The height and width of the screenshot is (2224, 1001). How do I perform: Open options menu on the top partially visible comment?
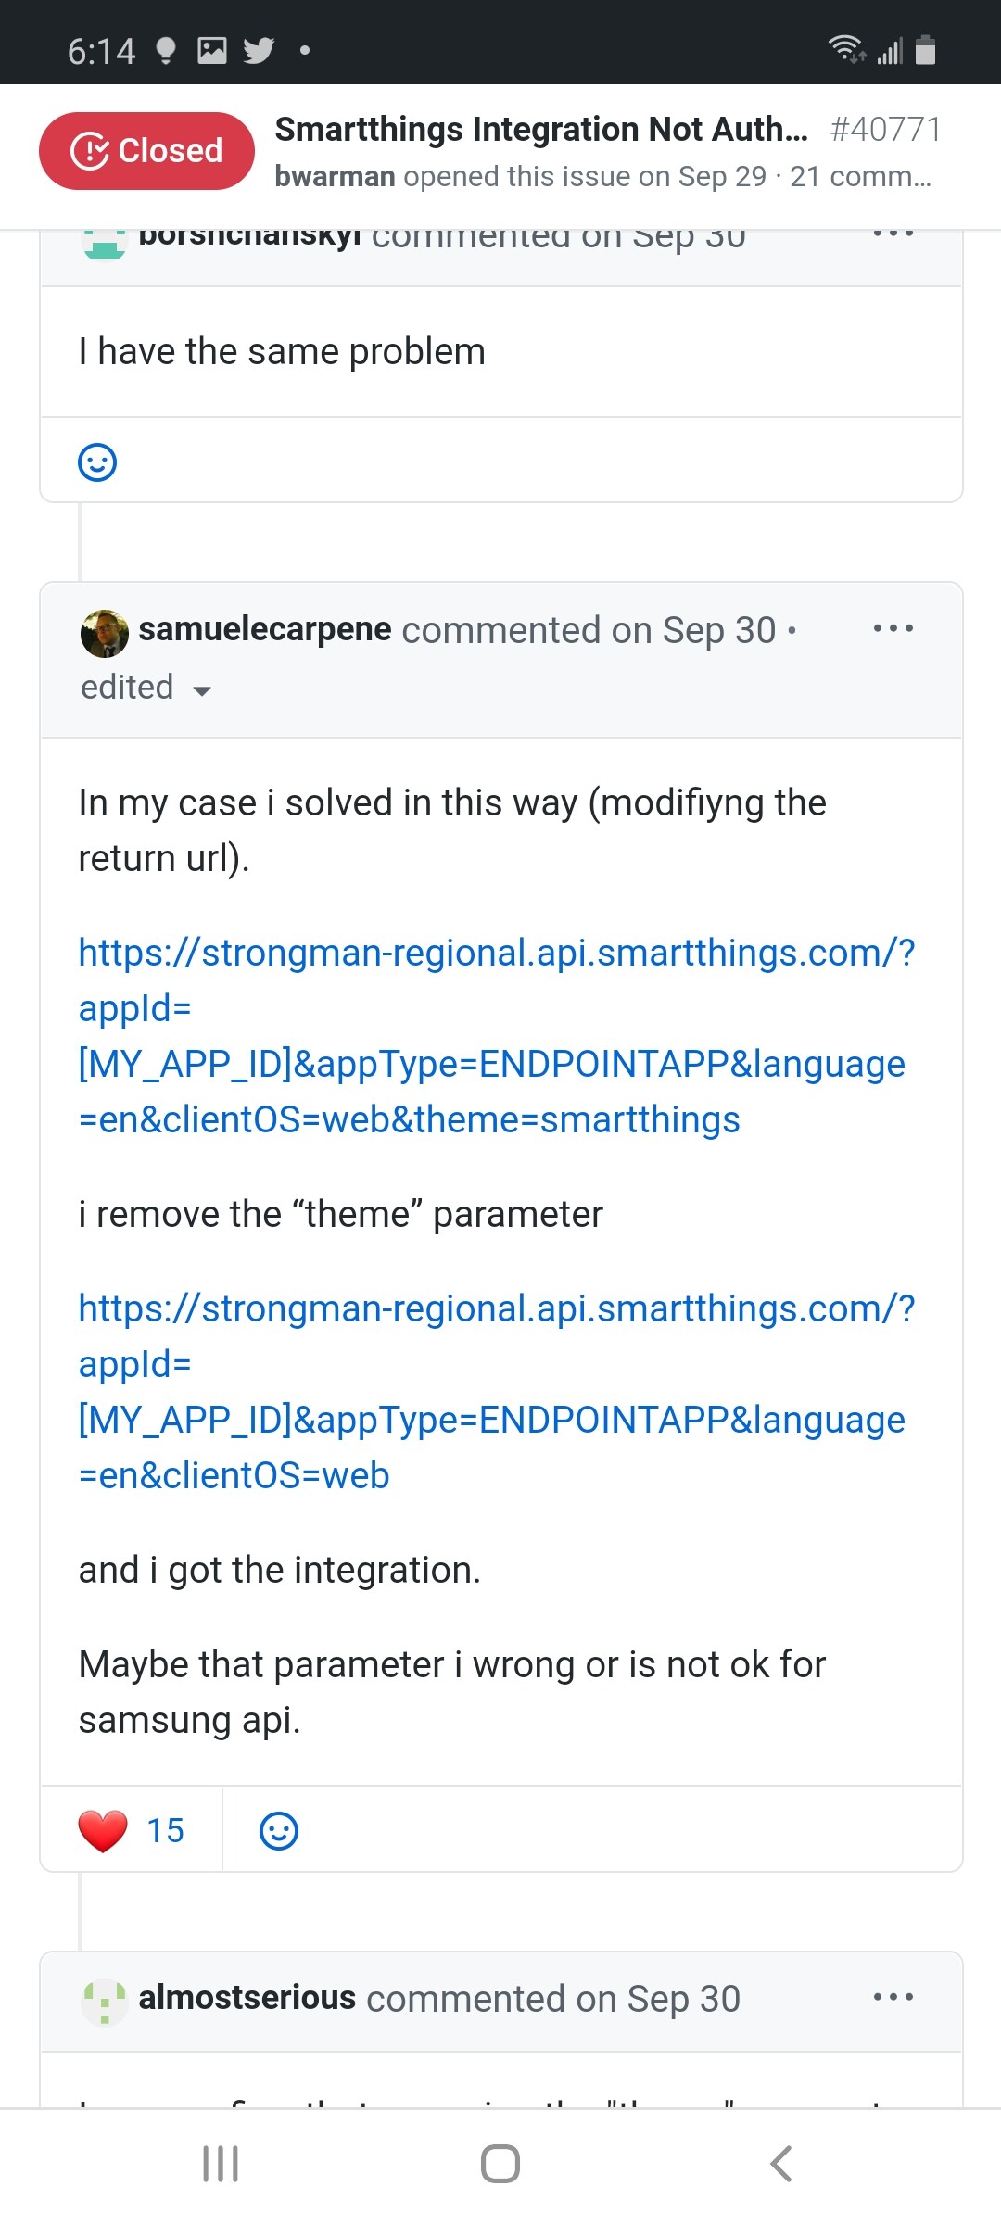click(x=893, y=234)
